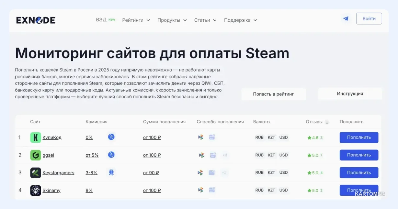Open the ВЭД NEW menu item
The image size is (398, 209).
tap(106, 20)
